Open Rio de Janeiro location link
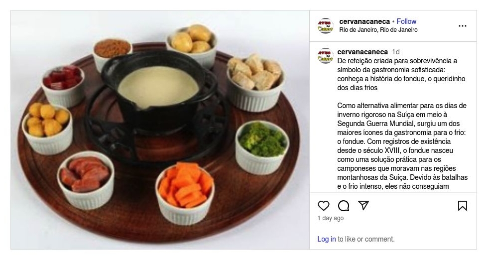 tap(378, 30)
